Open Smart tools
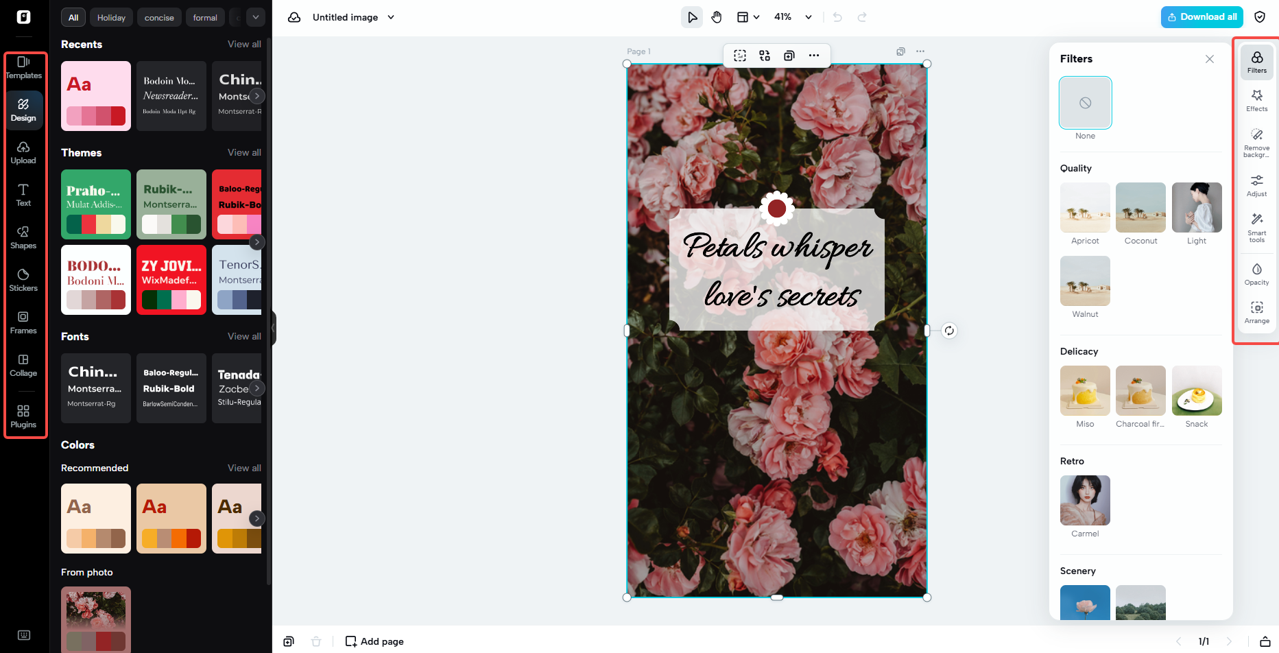Viewport: 1279px width, 653px height. tap(1256, 228)
